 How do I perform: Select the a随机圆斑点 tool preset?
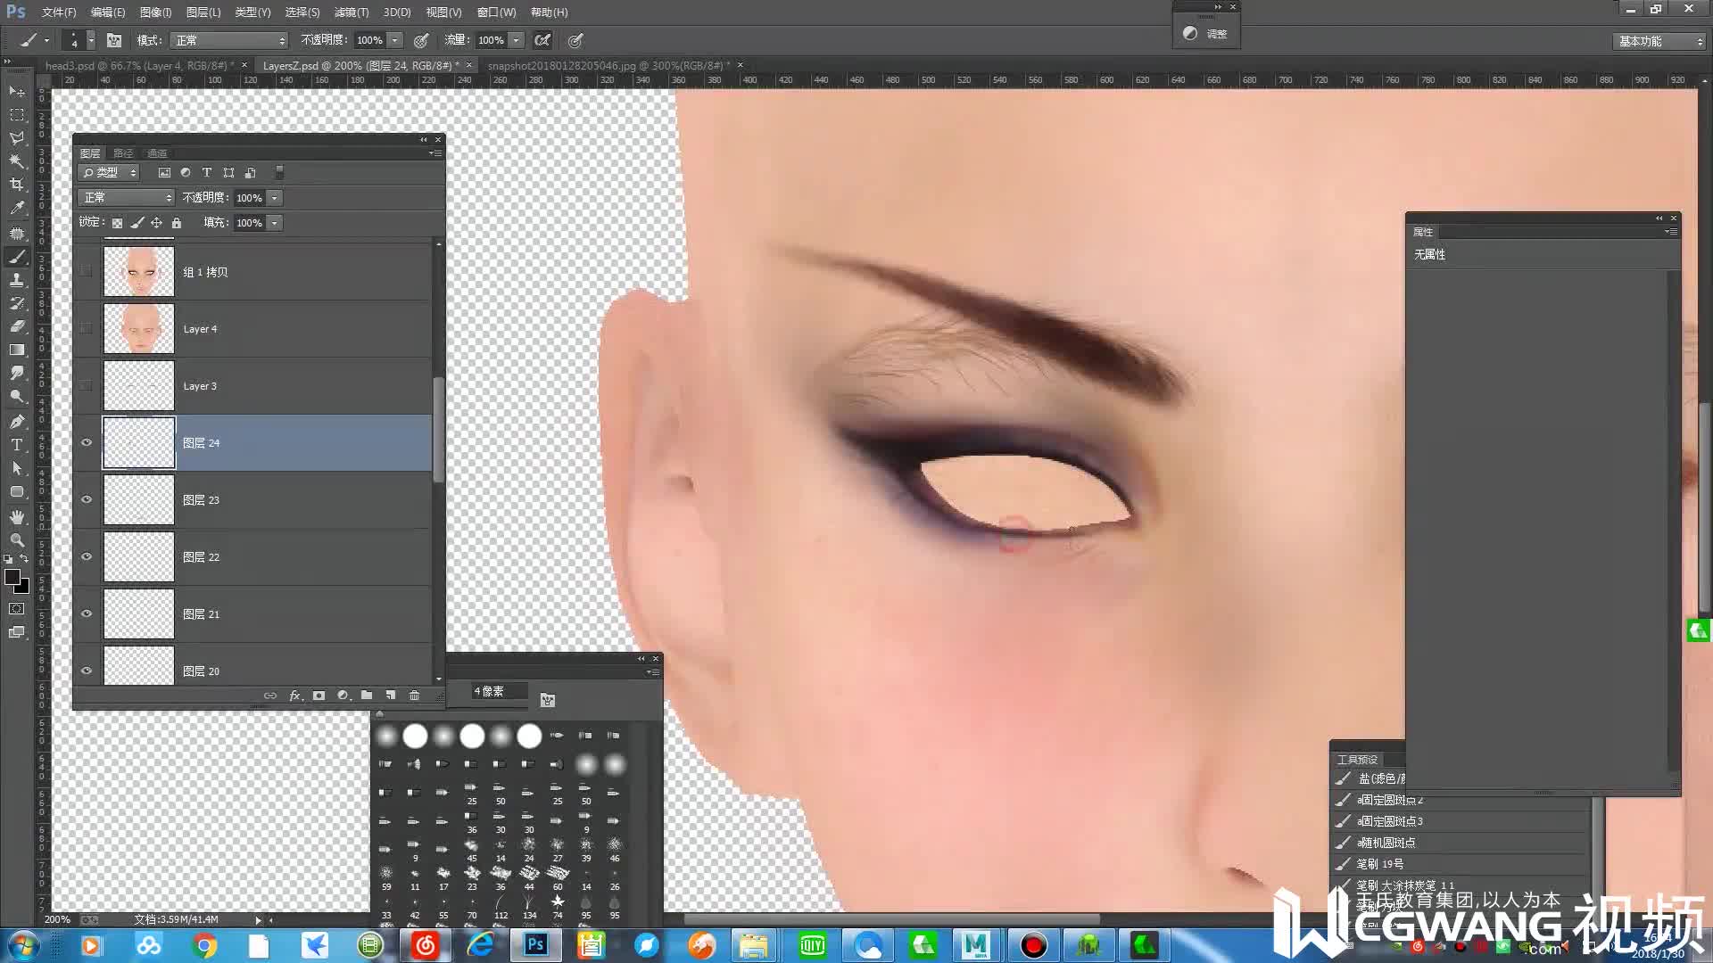pyautogui.click(x=1386, y=843)
